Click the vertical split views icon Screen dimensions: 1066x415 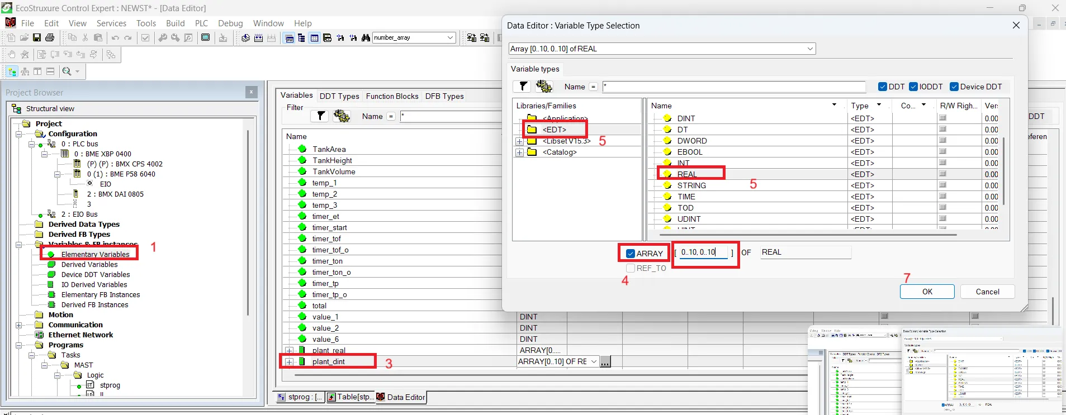(x=37, y=71)
